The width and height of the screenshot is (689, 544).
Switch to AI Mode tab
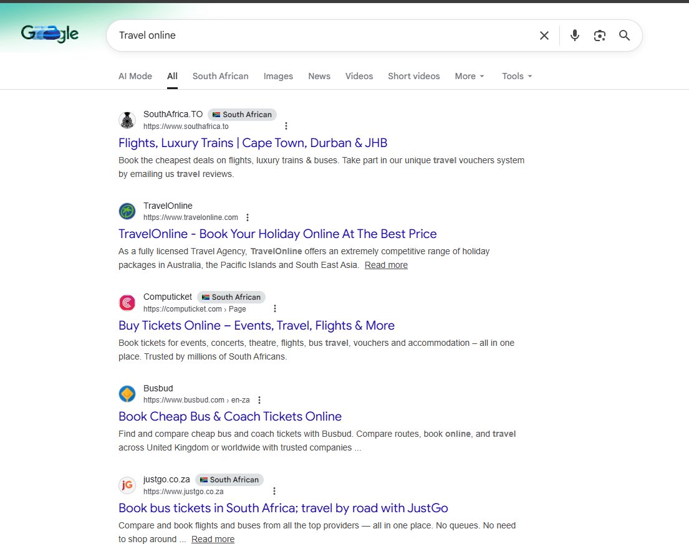135,76
